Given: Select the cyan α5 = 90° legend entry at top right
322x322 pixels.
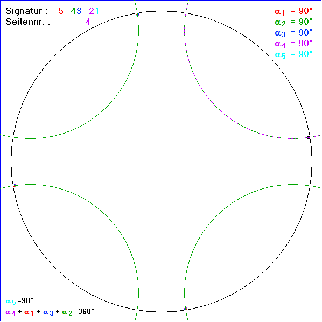Looking at the screenshot, I should click(x=293, y=54).
